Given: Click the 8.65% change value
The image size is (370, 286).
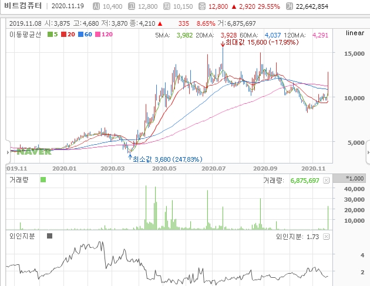Looking at the screenshot, I should [x=206, y=23].
